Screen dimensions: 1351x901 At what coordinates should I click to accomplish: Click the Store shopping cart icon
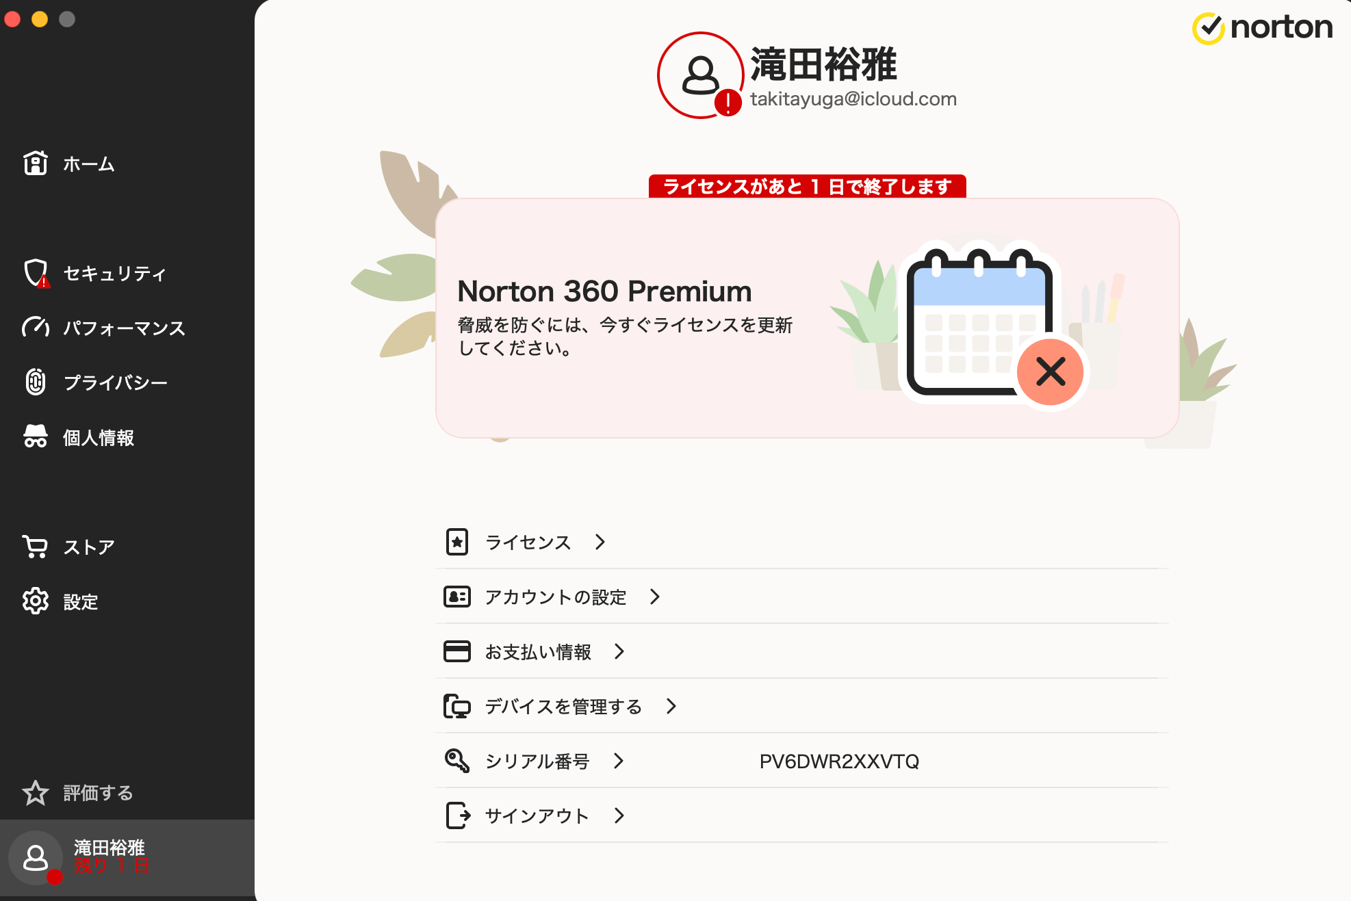35,547
